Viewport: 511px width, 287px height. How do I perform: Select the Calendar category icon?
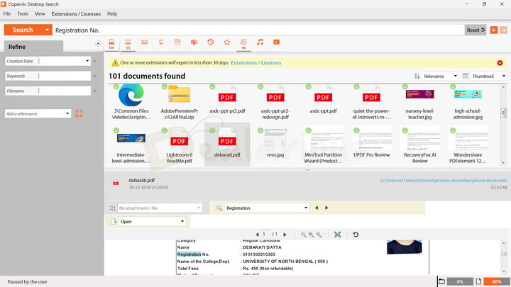click(177, 43)
